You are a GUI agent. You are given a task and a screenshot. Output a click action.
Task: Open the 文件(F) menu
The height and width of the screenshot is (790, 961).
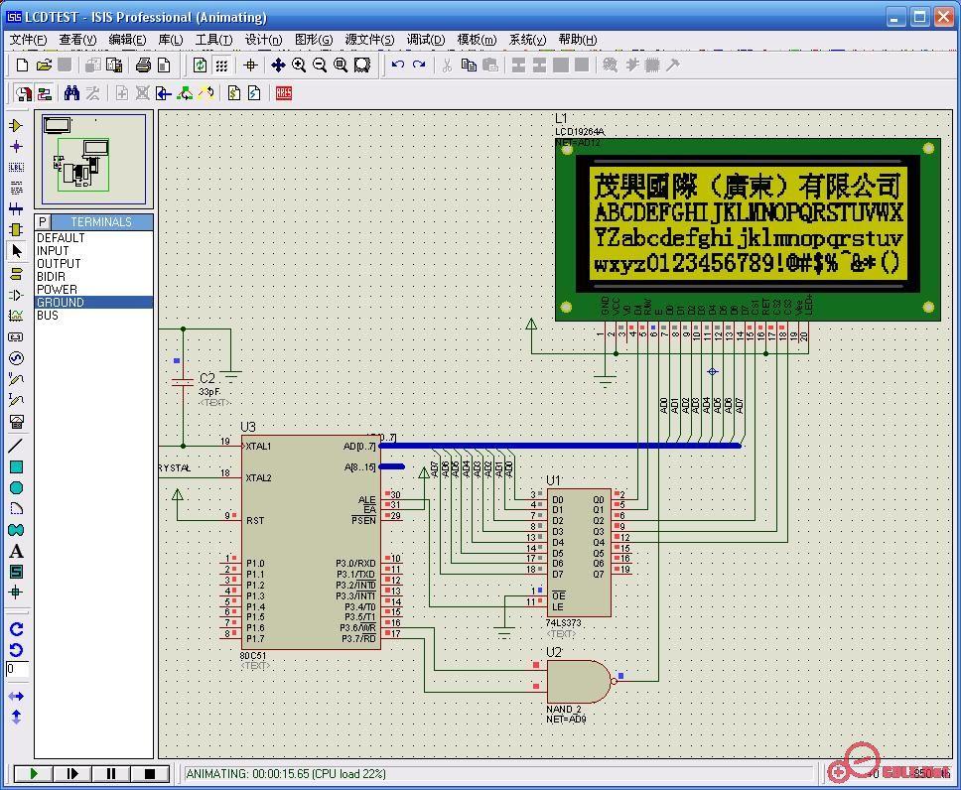[28, 40]
